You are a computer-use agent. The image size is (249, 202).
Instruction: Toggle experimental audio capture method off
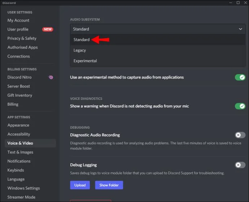click(x=240, y=77)
